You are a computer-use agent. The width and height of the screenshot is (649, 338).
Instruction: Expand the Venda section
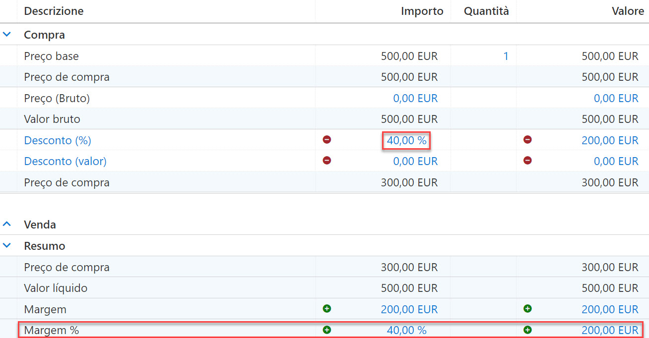pos(7,225)
